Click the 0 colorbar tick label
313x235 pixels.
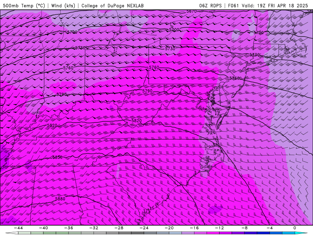(x=295, y=228)
